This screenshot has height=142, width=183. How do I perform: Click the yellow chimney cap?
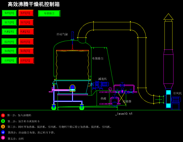pyautogui.click(x=168, y=17)
